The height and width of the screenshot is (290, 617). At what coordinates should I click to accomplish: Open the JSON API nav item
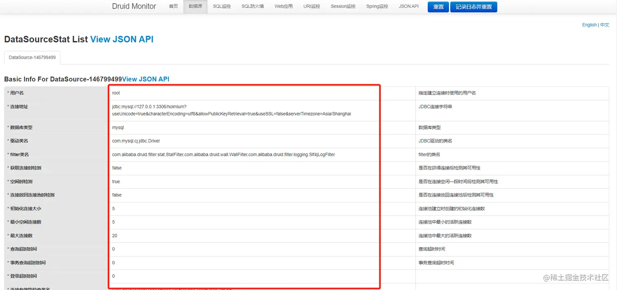click(x=408, y=7)
